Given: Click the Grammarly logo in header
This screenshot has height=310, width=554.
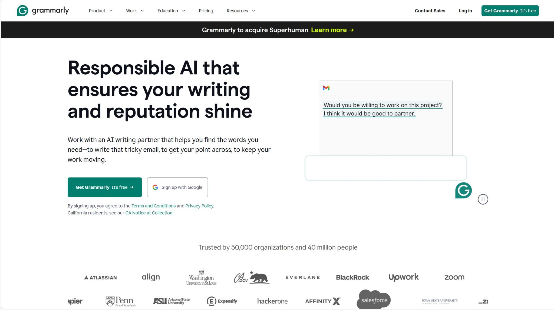Looking at the screenshot, I should pyautogui.click(x=43, y=11).
